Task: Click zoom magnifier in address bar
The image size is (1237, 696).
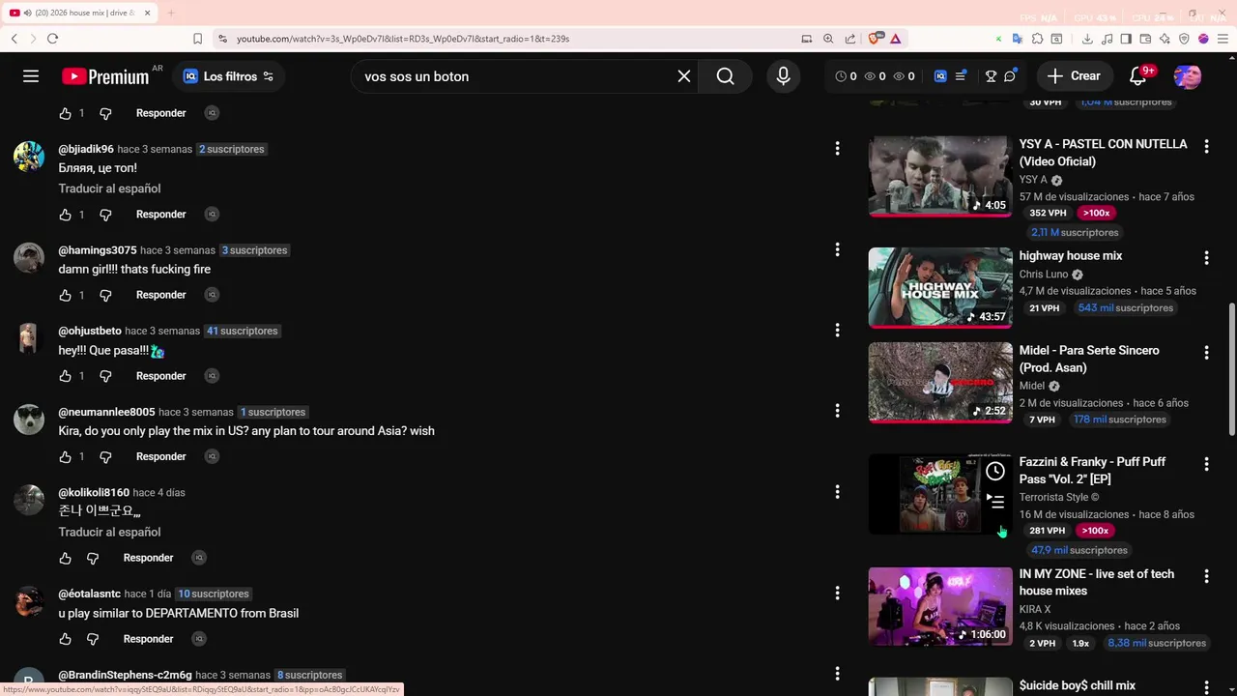Action: coord(828,39)
